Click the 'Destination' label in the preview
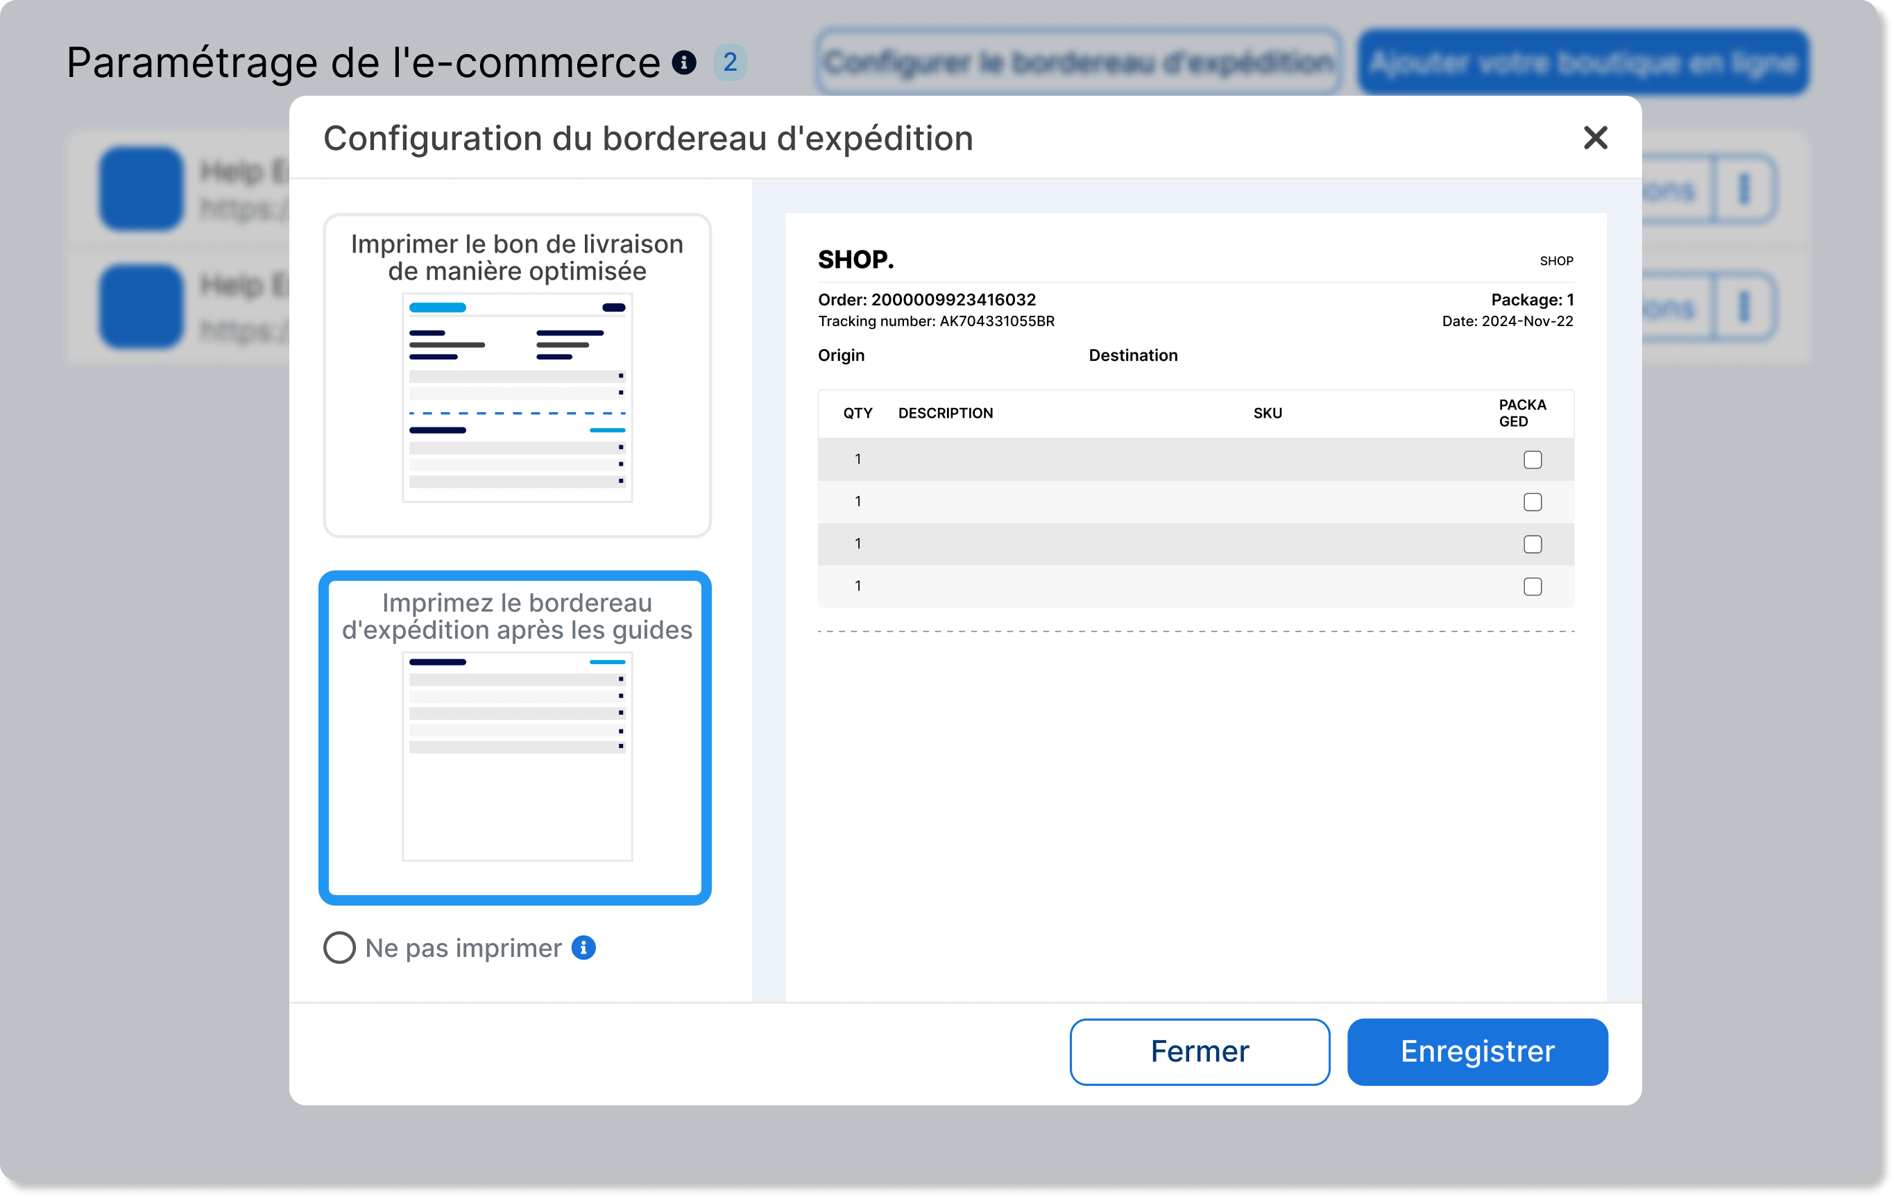Screen dimensions: 1894x1197 click(x=1133, y=355)
